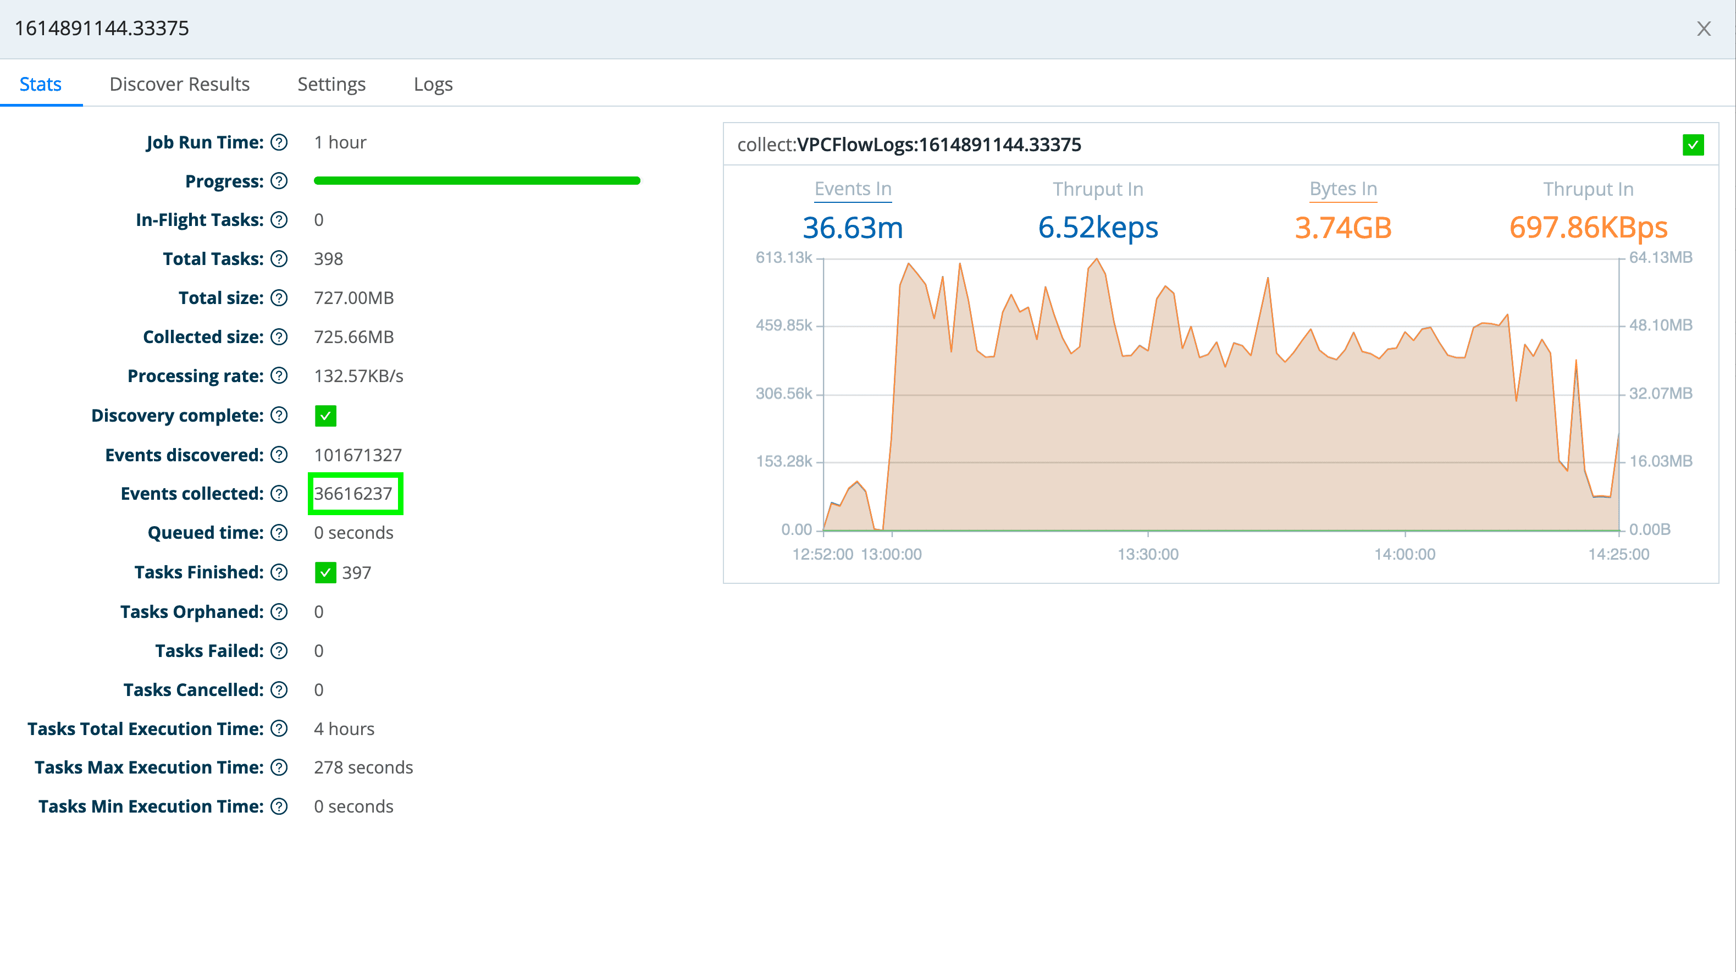The height and width of the screenshot is (972, 1736).
Task: Select the Bytes In metric link
Action: point(1342,189)
